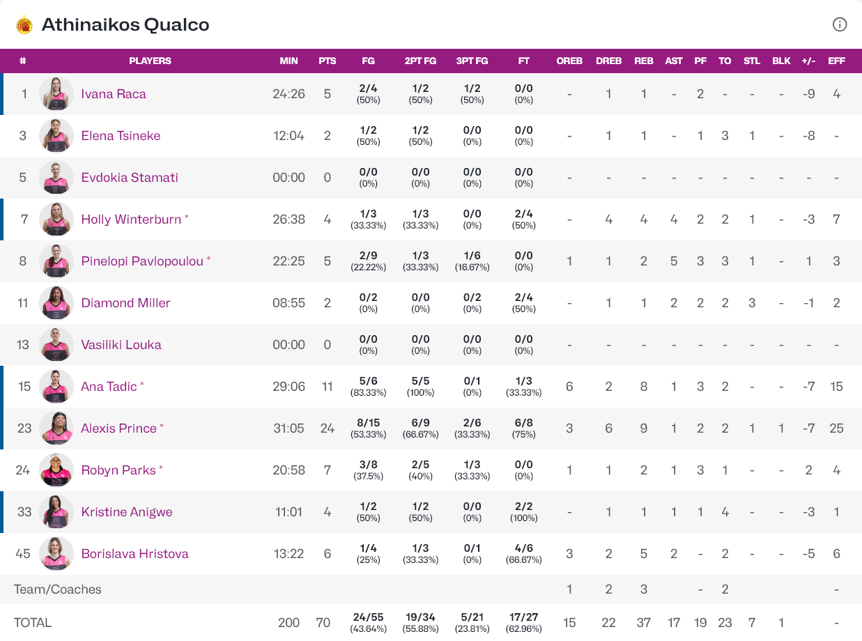
Task: Select the 3PT FG column header
Action: click(472, 61)
